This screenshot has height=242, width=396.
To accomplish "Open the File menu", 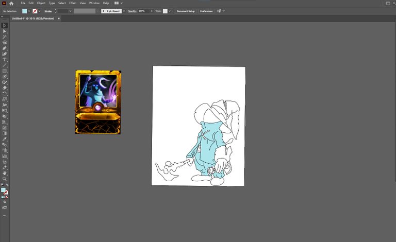I will [23, 3].
